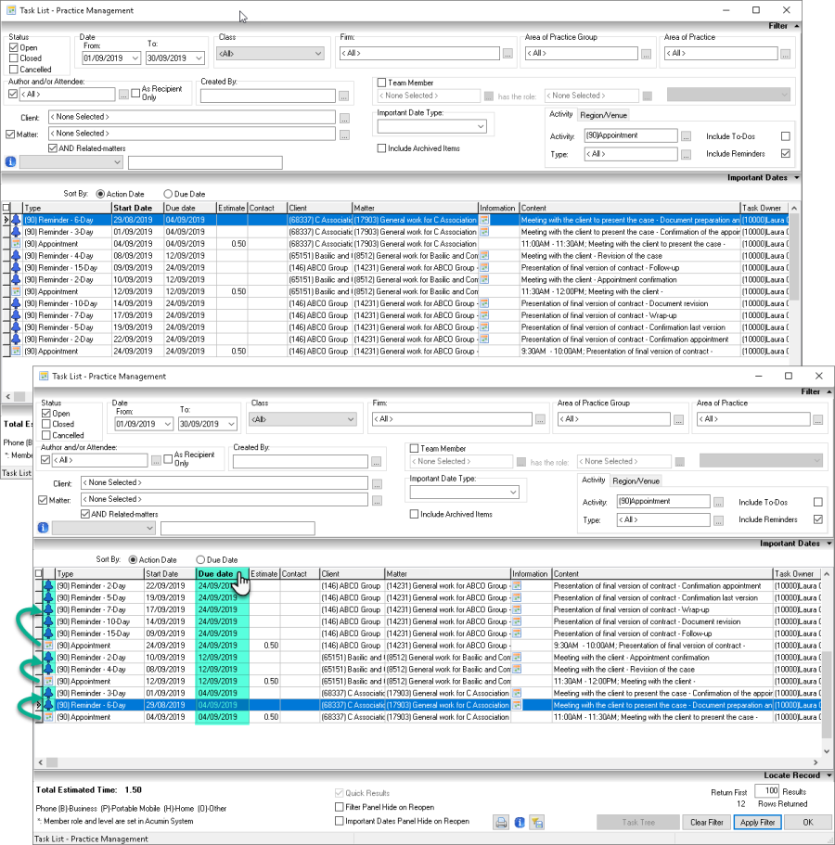Click blue info icon below Matter checkbox, background window
Screen dimensions: 835x845
pyautogui.click(x=11, y=161)
